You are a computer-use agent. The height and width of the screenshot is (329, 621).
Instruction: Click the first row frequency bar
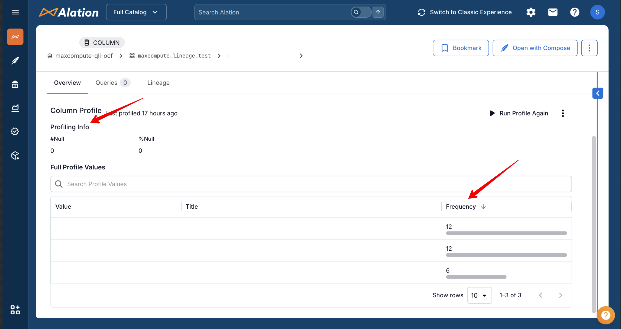pos(506,233)
